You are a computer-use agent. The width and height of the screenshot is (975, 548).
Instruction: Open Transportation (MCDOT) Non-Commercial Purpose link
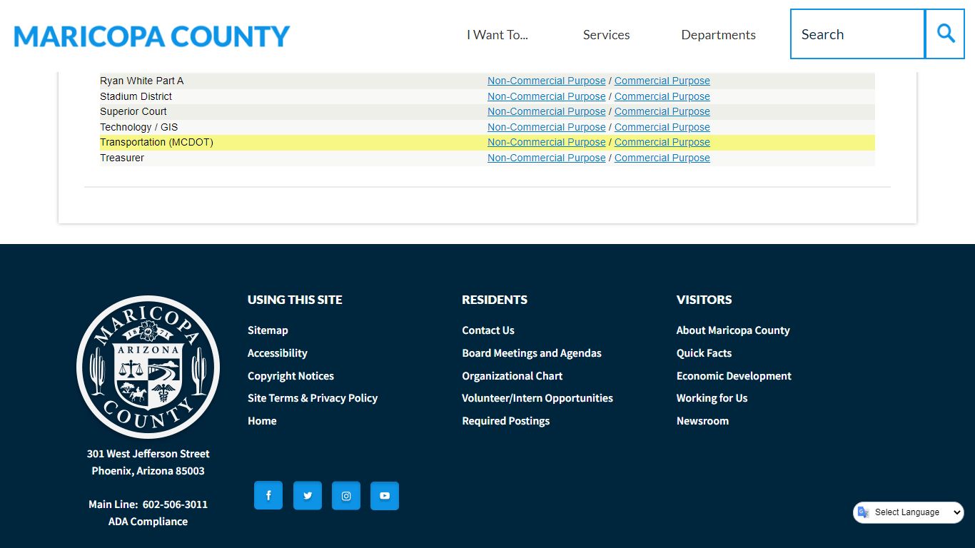546,142
